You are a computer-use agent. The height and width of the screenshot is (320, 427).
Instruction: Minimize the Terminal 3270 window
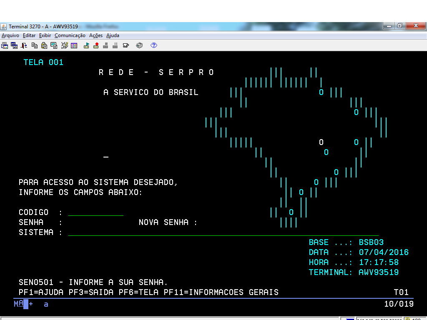(389, 26)
